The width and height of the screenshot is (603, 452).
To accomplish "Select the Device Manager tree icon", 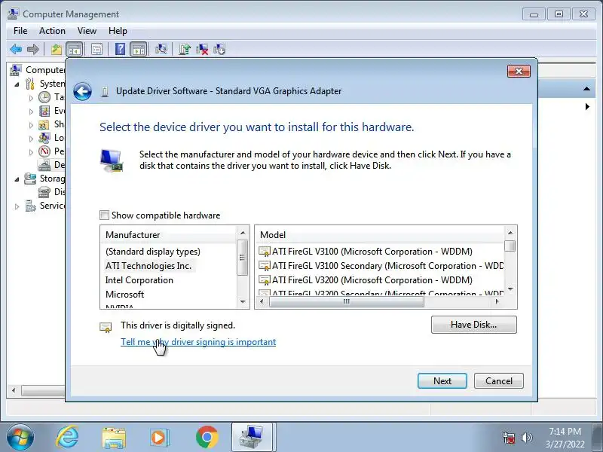I will 44,165.
